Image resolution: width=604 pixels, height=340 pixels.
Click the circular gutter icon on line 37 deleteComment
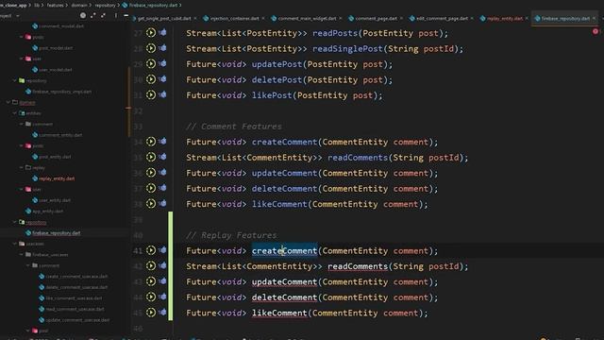151,188
